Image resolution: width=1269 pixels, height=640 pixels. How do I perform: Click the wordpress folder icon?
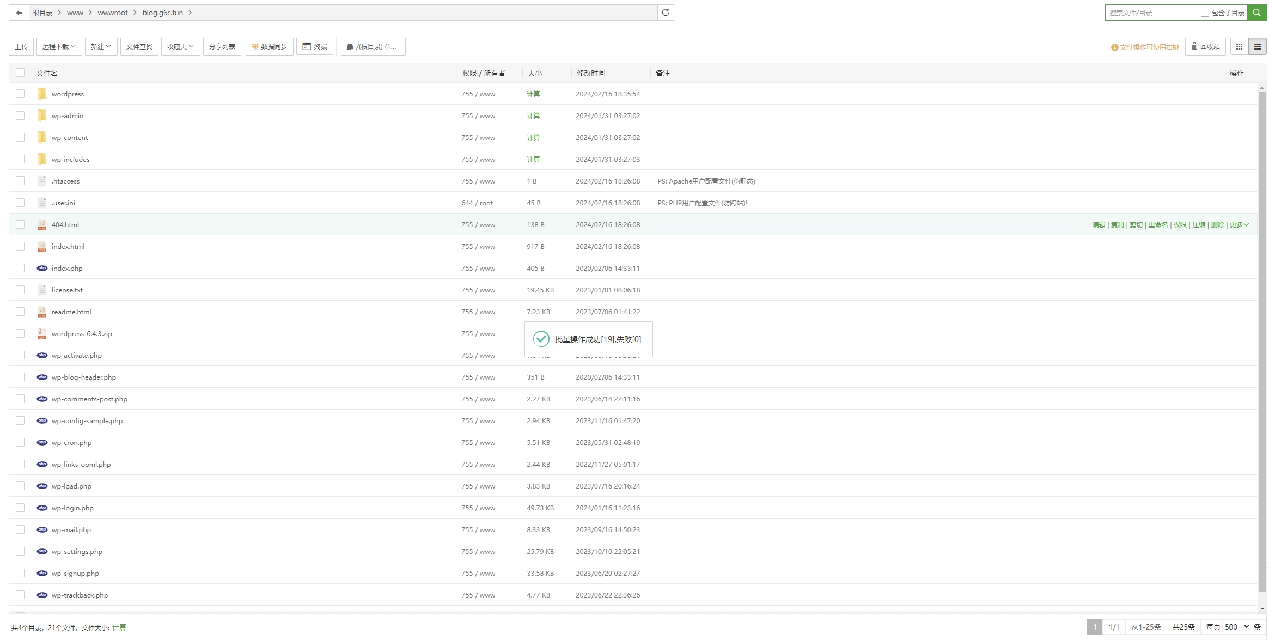[42, 94]
